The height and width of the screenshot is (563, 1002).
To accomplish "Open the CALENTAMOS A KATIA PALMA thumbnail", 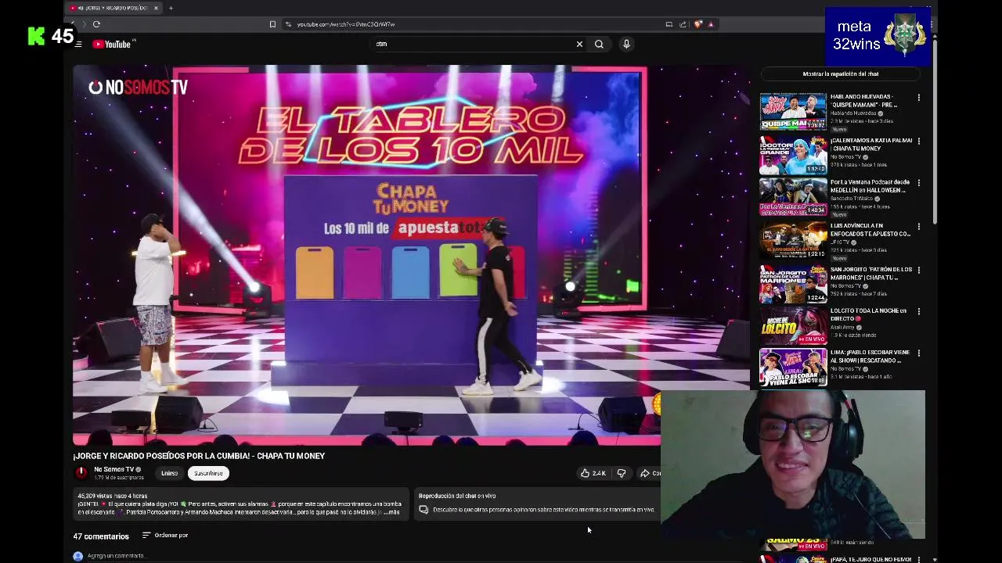I will coord(793,156).
